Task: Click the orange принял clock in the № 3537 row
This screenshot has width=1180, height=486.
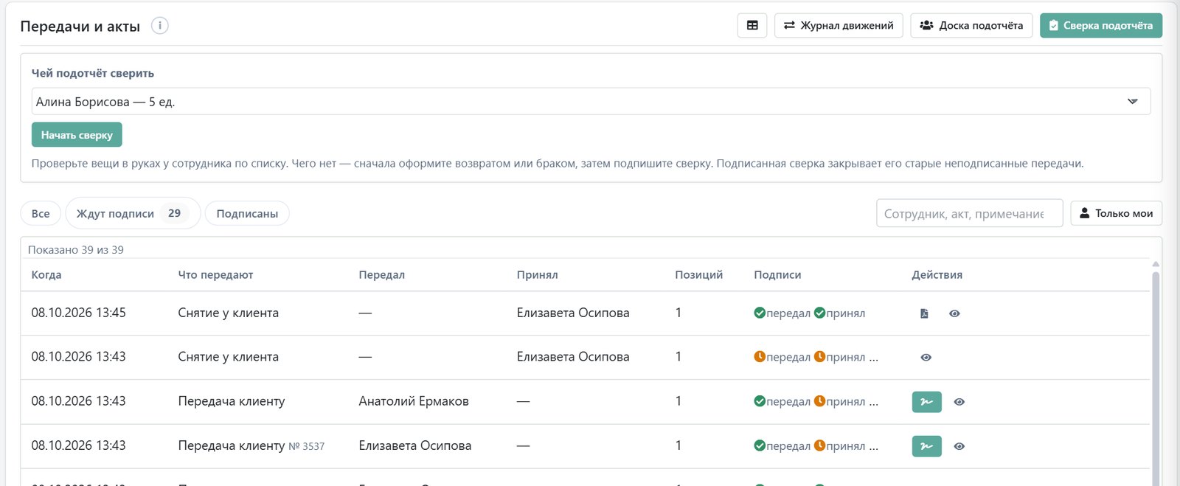Action: [819, 445]
